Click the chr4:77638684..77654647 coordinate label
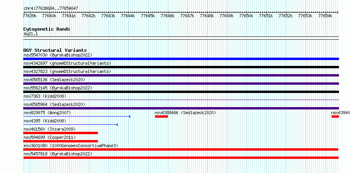350x173 pixels. 51,8
